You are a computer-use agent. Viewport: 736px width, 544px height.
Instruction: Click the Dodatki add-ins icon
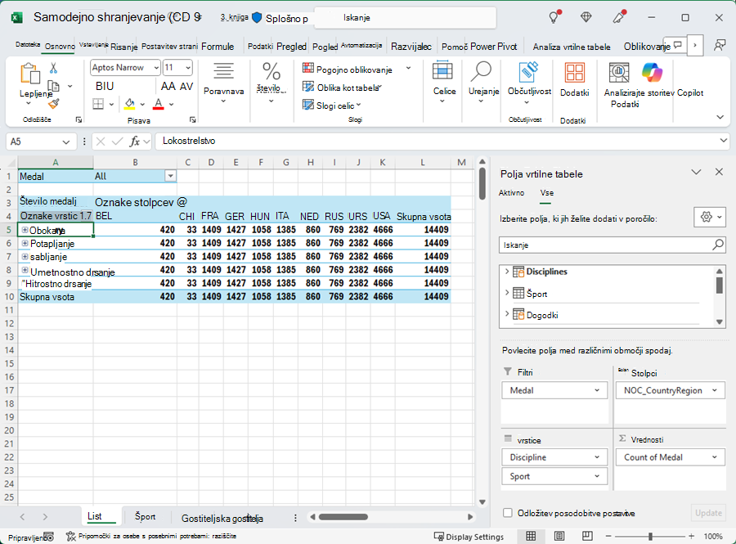[x=575, y=72]
